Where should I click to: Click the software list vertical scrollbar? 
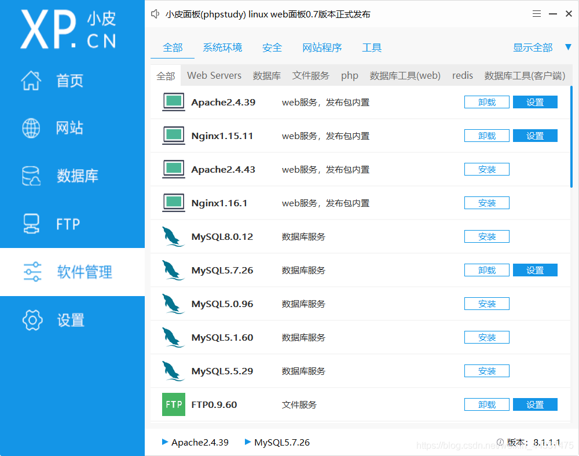(x=571, y=137)
